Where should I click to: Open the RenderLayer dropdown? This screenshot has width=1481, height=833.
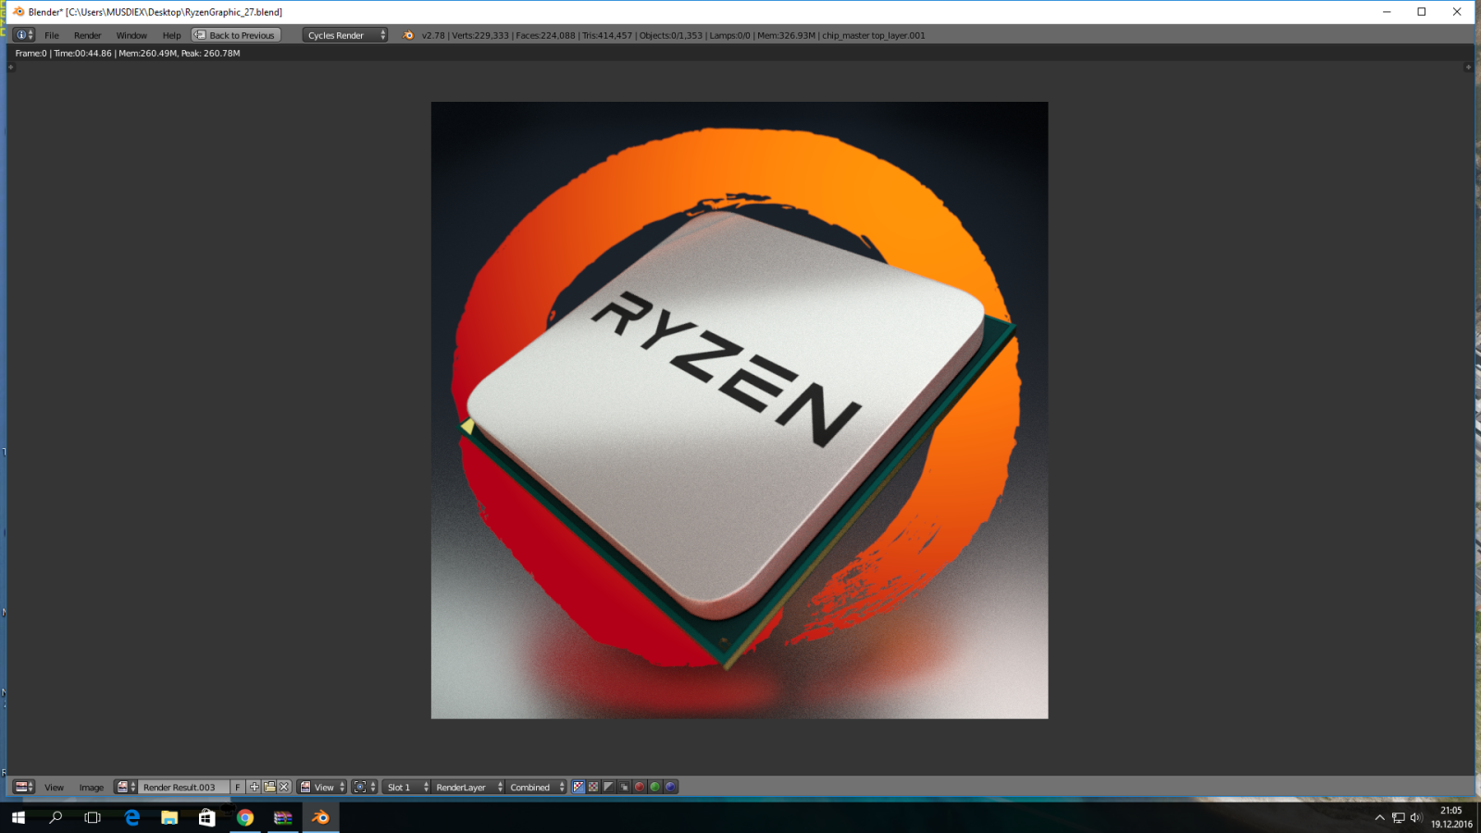coord(468,787)
